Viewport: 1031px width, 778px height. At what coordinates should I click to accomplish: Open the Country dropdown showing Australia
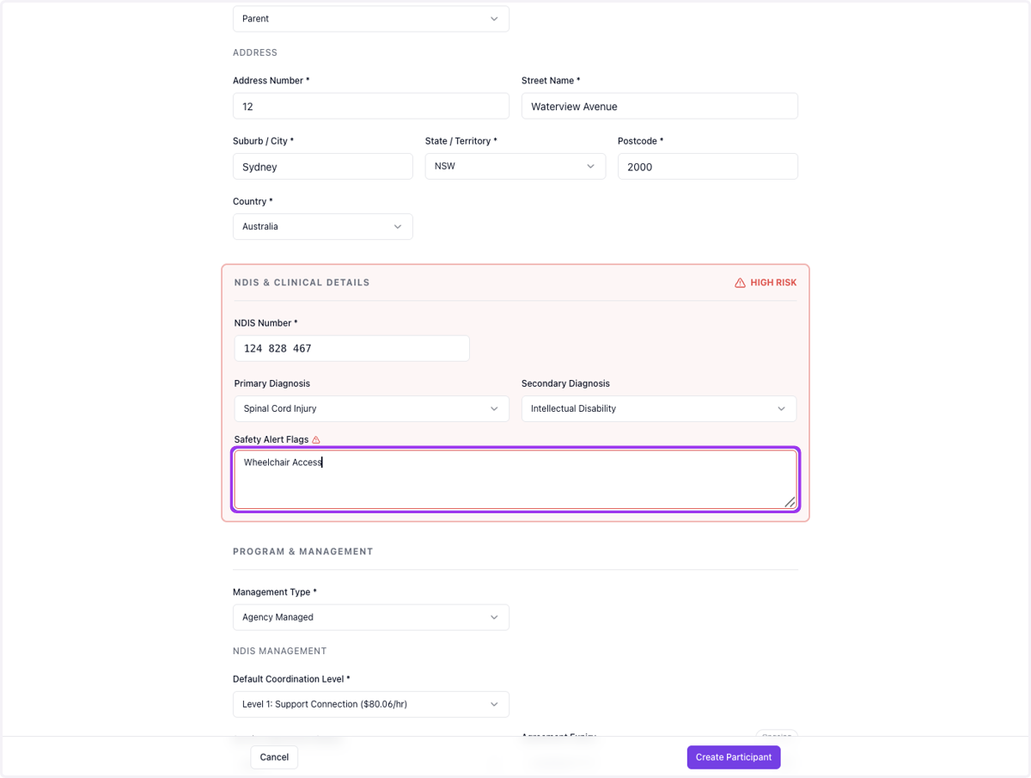[x=323, y=227]
